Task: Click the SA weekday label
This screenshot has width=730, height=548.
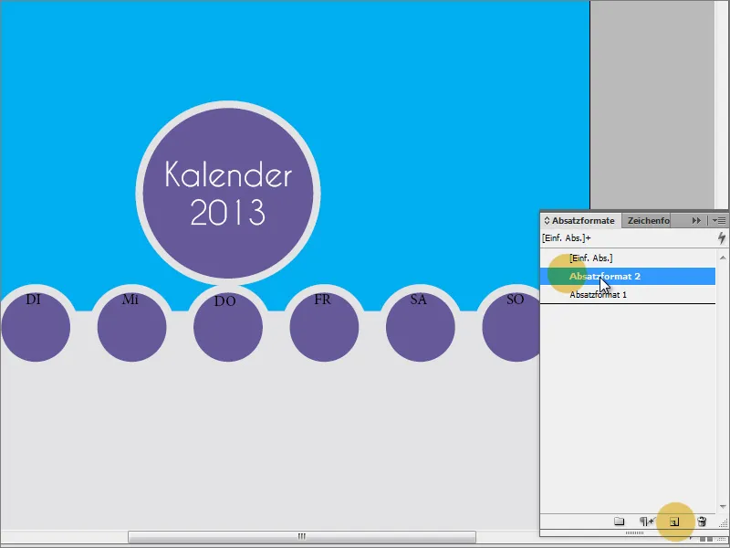Action: (x=419, y=300)
